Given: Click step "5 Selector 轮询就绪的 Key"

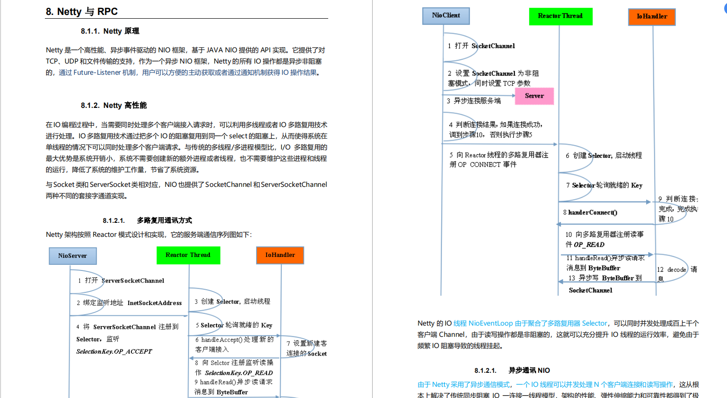Looking at the screenshot, I should [234, 325].
